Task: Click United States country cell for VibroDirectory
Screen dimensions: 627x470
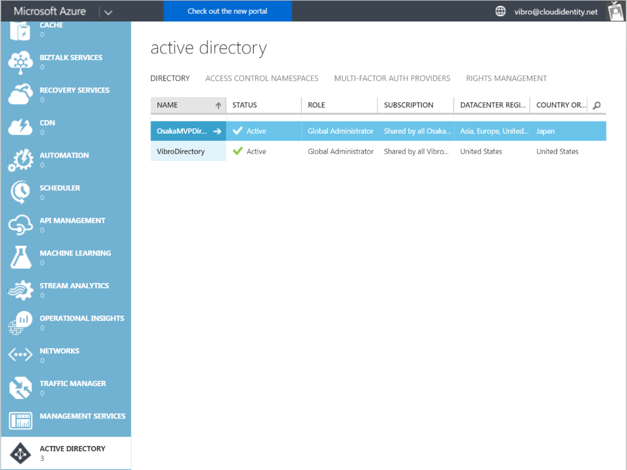Action: coord(557,151)
